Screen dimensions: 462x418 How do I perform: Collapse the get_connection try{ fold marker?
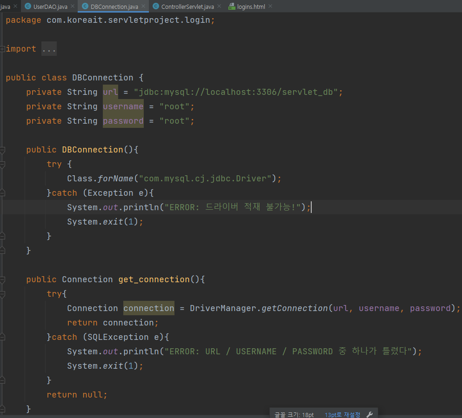coord(2,294)
